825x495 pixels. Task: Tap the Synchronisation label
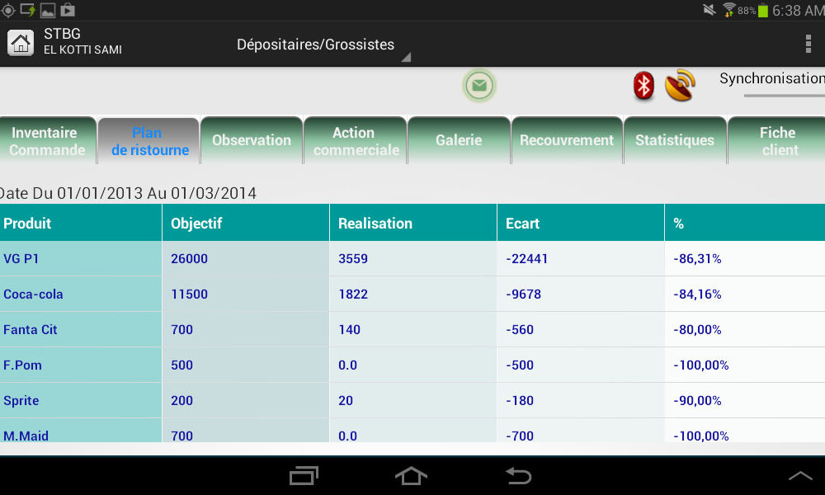pos(771,79)
